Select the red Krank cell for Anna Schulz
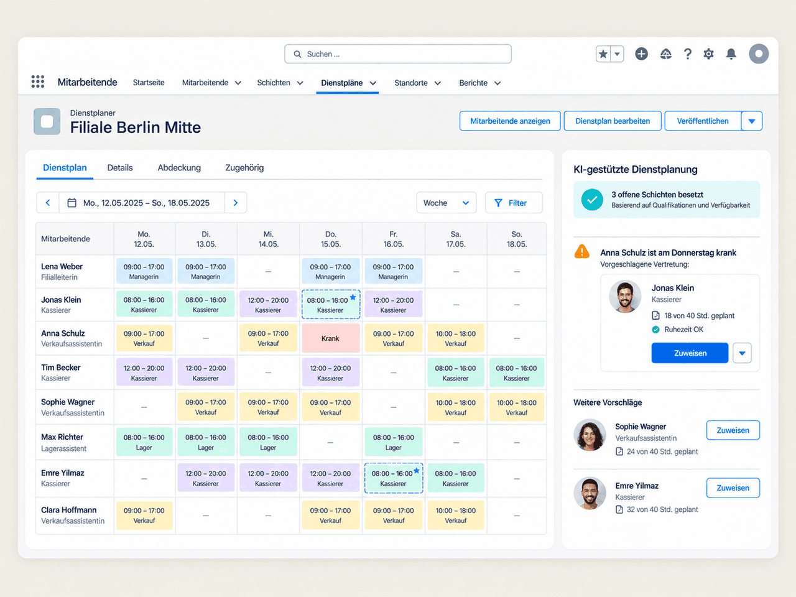The image size is (796, 597). coord(331,338)
